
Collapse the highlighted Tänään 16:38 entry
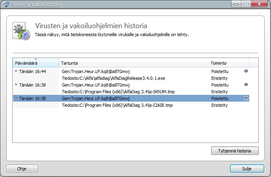tap(16, 98)
